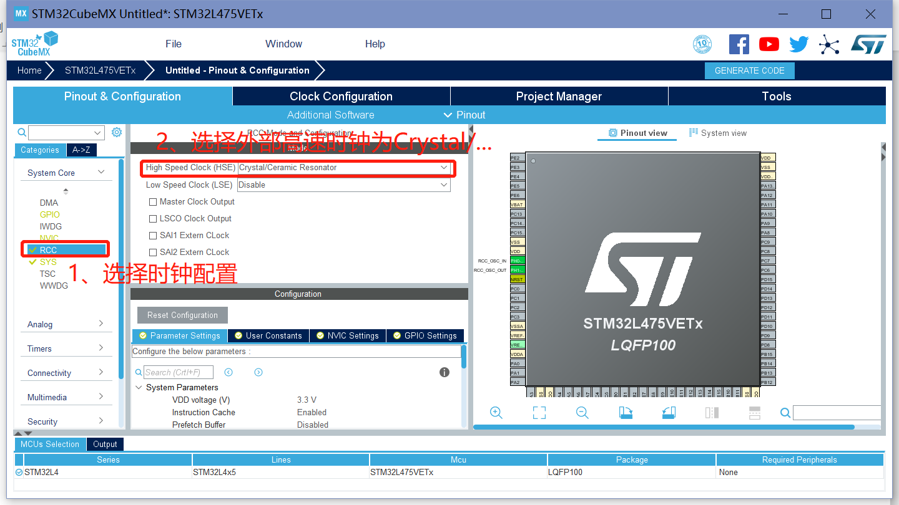Select the STM32L4 row radio button
Screen dimensions: 899x505
pos(19,473)
